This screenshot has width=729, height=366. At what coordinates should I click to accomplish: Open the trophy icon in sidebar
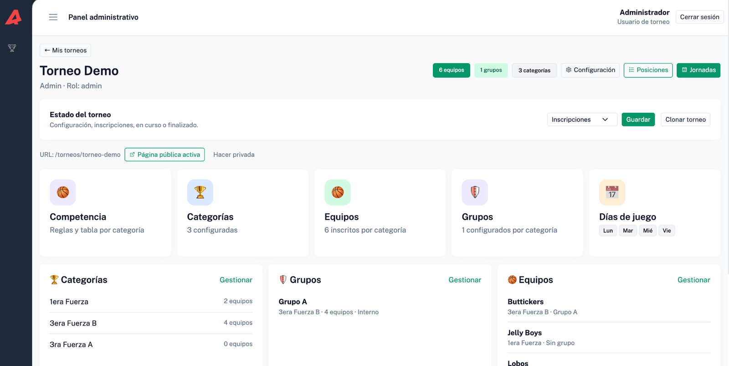(x=12, y=48)
